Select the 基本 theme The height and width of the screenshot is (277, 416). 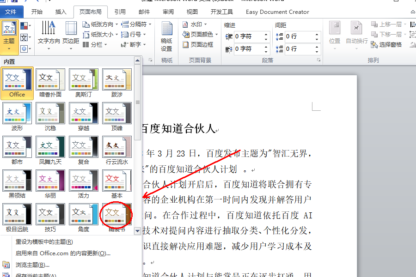point(117,184)
